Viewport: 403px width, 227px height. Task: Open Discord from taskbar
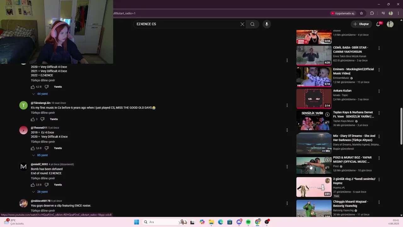coord(239,222)
